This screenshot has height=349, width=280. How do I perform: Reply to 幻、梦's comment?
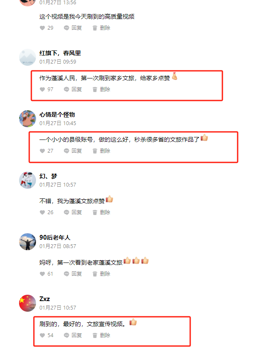[73, 212]
